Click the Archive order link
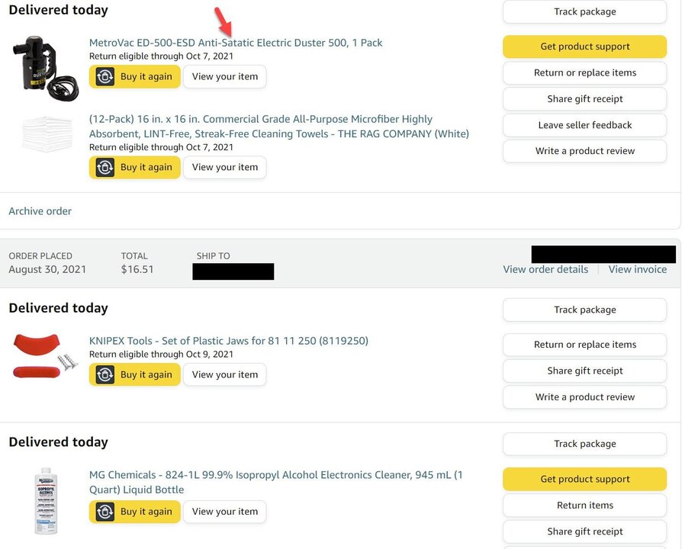This screenshot has width=685, height=549. point(40,211)
